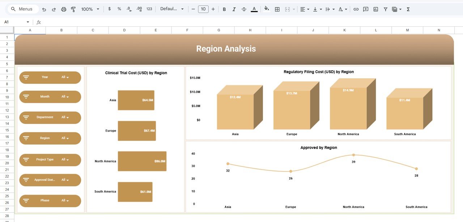The height and width of the screenshot is (222, 463).
Task: Open the text color picker
Action: coord(254,9)
